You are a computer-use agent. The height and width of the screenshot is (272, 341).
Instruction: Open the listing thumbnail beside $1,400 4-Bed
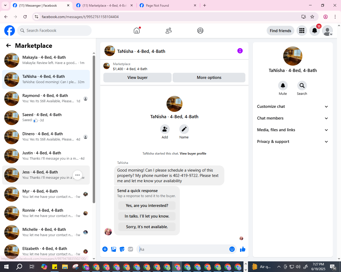(107, 66)
